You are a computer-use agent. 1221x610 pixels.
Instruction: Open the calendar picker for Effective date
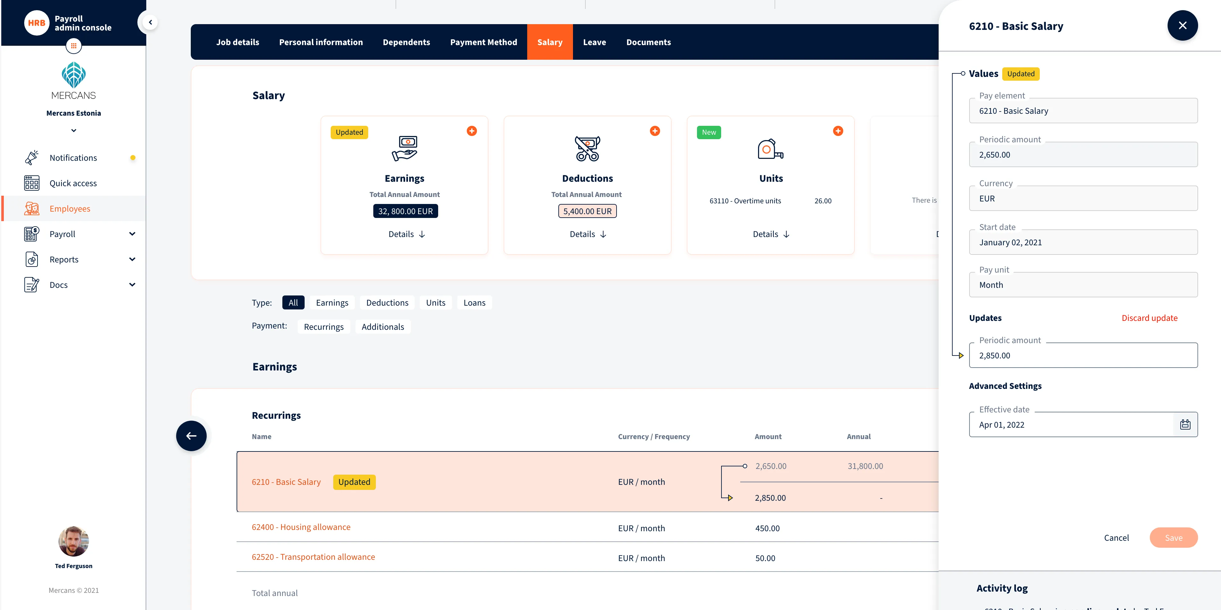point(1185,424)
